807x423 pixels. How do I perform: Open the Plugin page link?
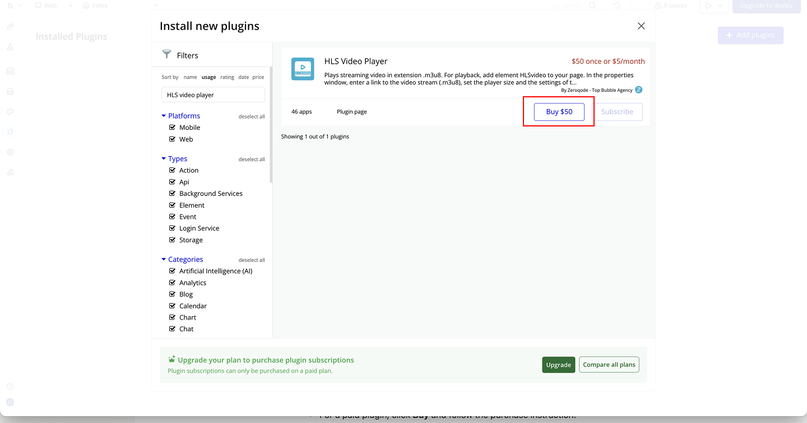[x=352, y=112]
